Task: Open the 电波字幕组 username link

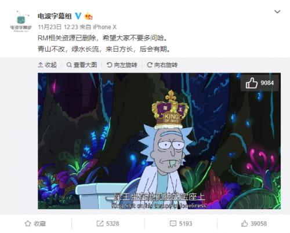Action: (55, 16)
